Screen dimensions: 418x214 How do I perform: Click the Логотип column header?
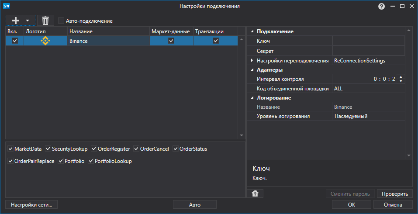point(45,31)
